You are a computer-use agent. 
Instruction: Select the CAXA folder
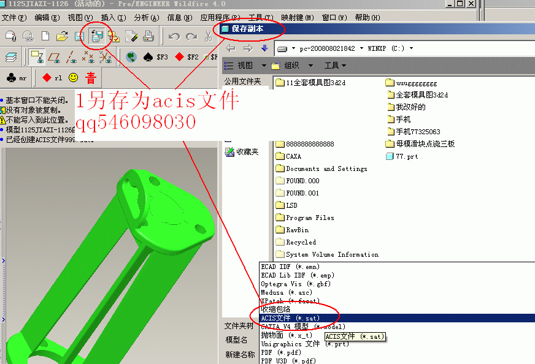click(288, 156)
